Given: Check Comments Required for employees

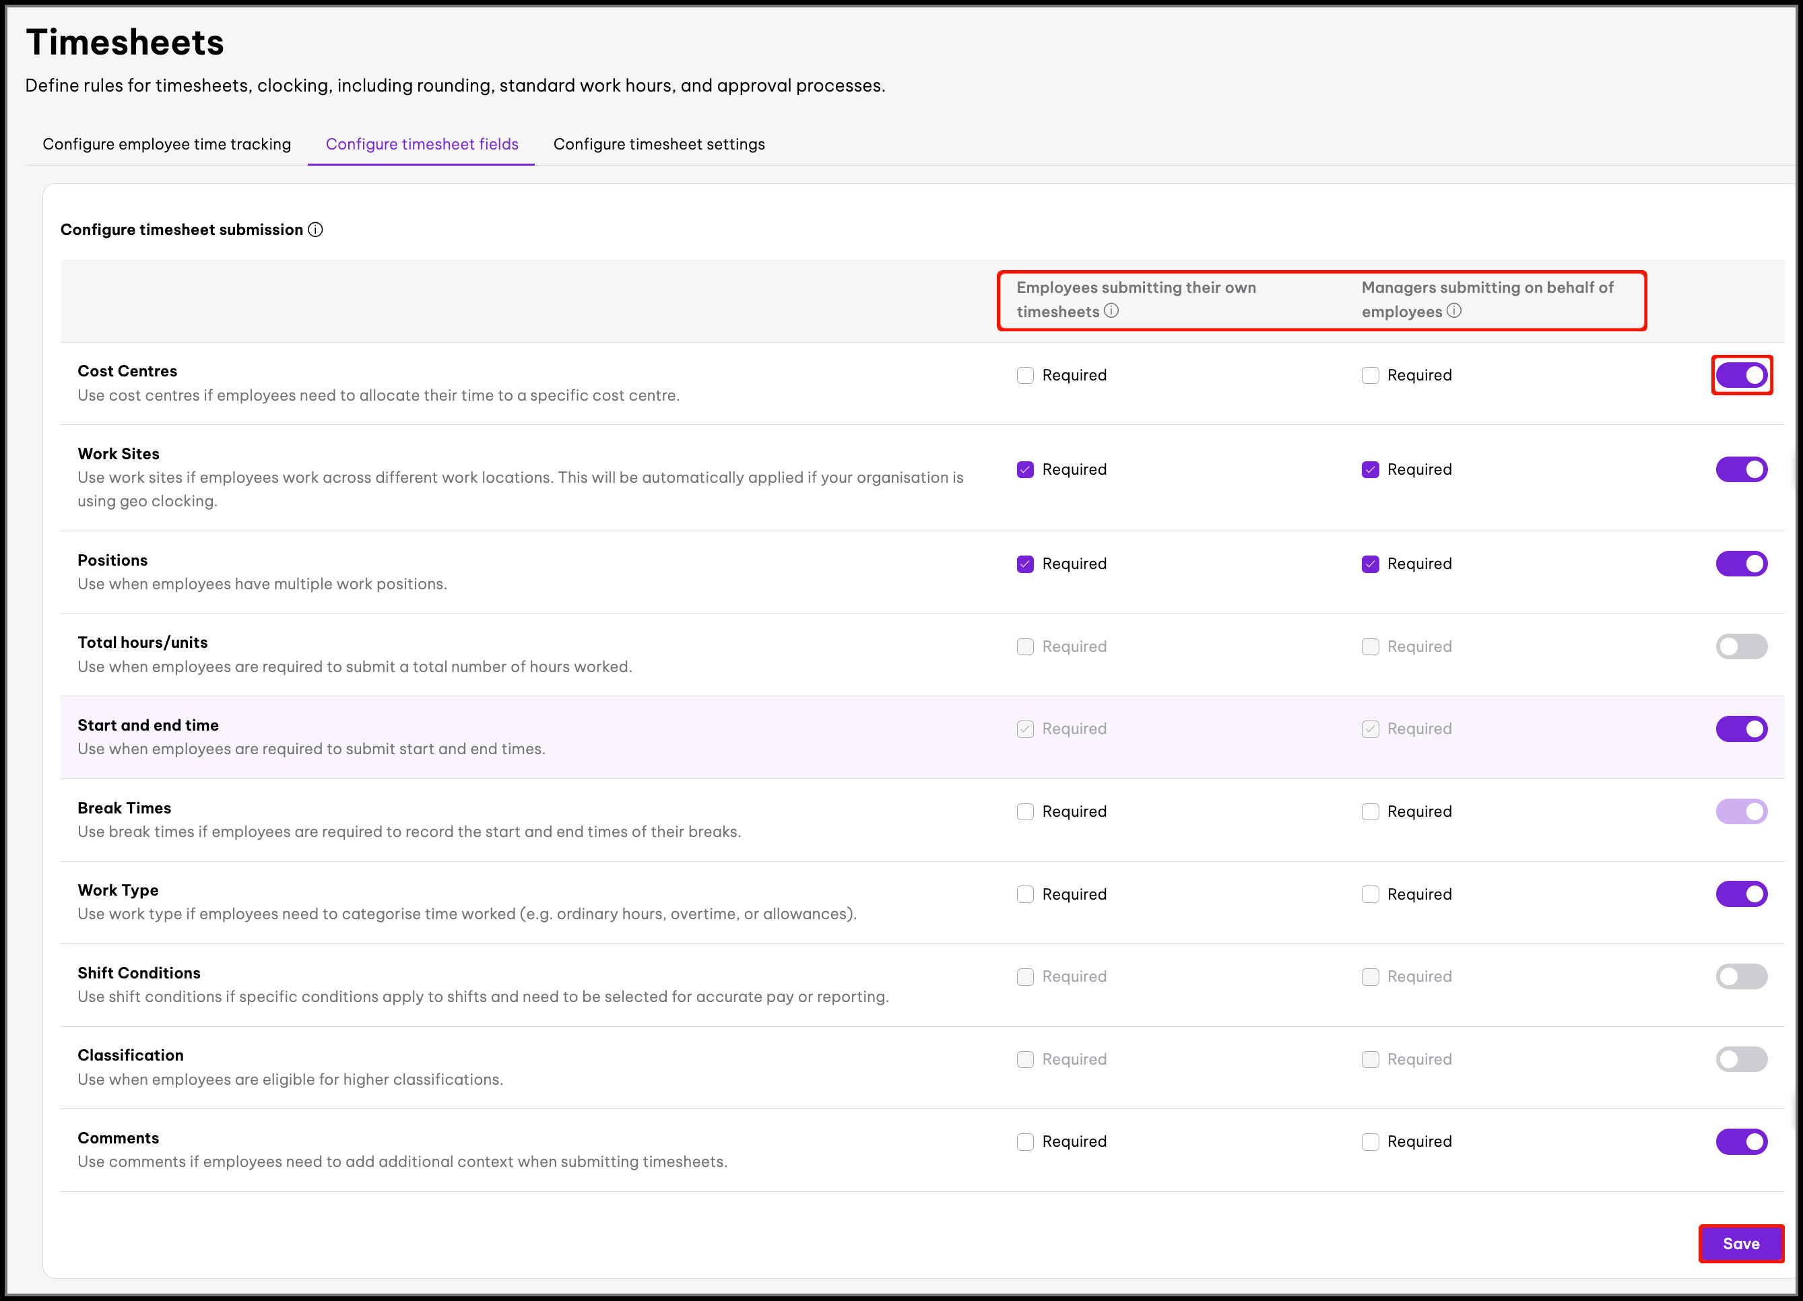Looking at the screenshot, I should click(x=1026, y=1142).
